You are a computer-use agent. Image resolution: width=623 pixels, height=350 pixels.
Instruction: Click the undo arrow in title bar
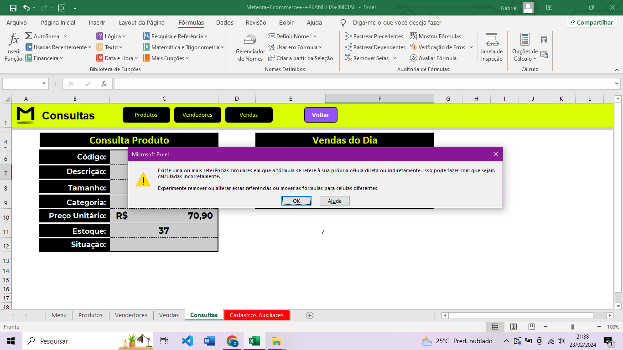(x=26, y=8)
